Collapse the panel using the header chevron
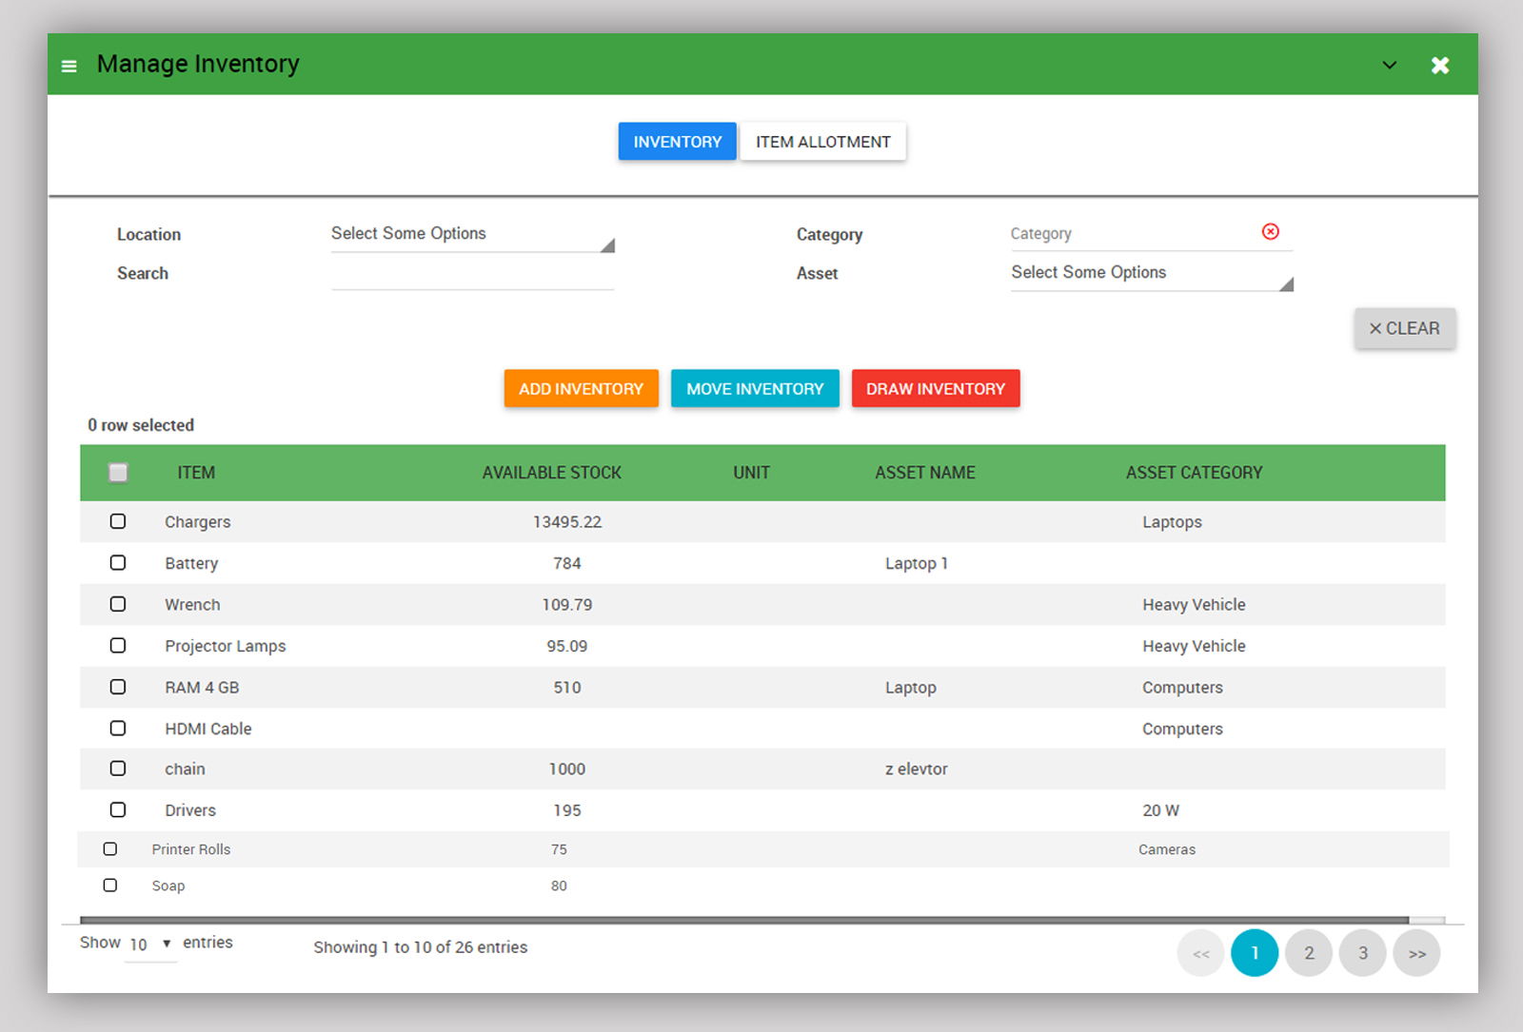This screenshot has width=1523, height=1032. pos(1389,66)
